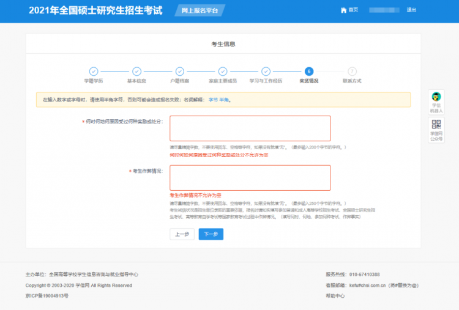Open the 字节 term explanation link
The image size is (459, 310).
tap(213, 100)
